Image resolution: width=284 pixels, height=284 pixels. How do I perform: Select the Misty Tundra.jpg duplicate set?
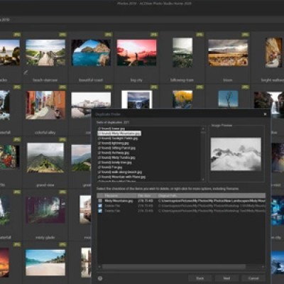coord(116,158)
